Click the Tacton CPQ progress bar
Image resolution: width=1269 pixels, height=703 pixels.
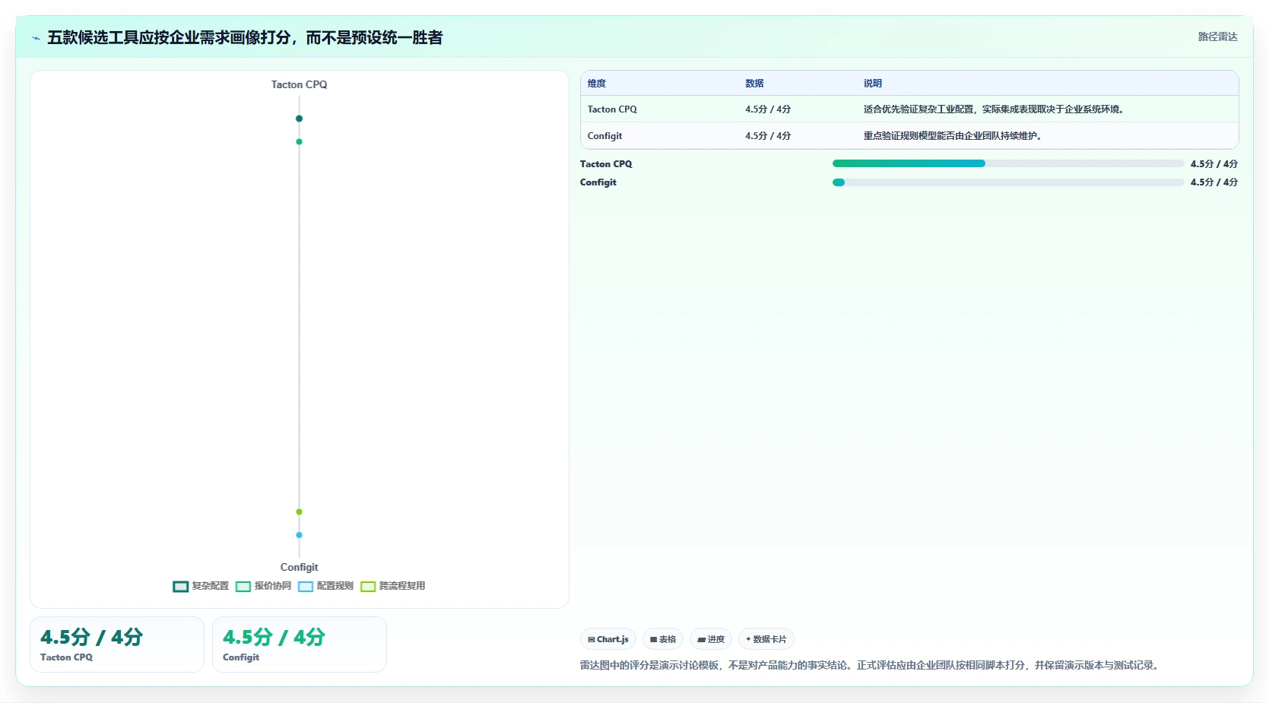pos(1008,163)
